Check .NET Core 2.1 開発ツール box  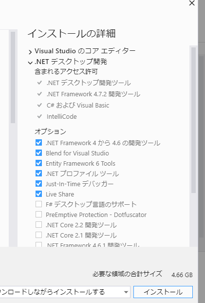tap(38, 235)
